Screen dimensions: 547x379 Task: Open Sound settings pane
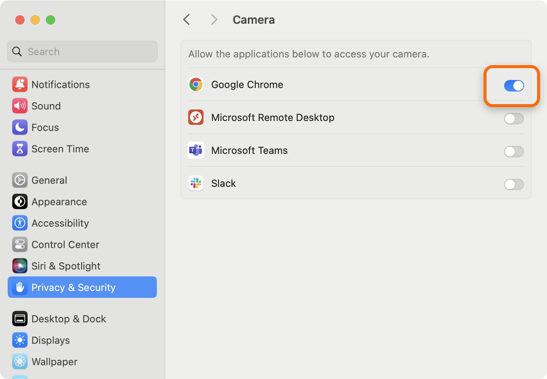point(82,106)
